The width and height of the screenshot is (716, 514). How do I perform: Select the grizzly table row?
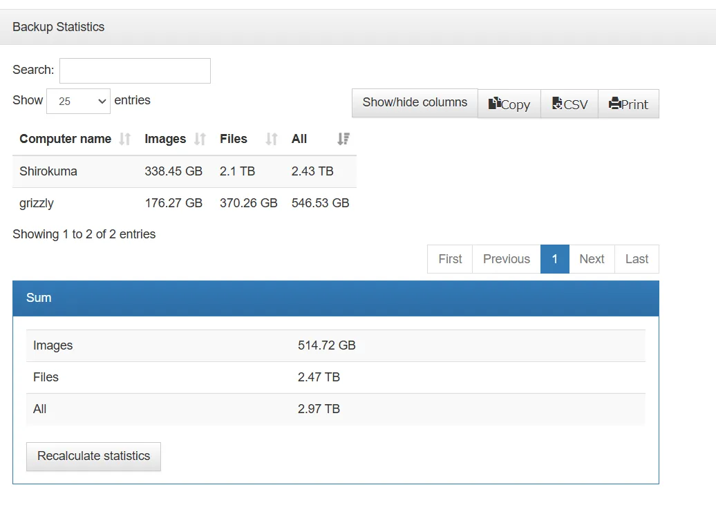pyautogui.click(x=185, y=203)
